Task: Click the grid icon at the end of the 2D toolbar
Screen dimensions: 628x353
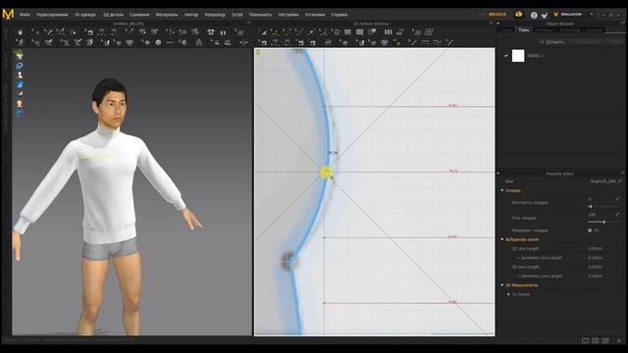Action: pyautogui.click(x=429, y=32)
